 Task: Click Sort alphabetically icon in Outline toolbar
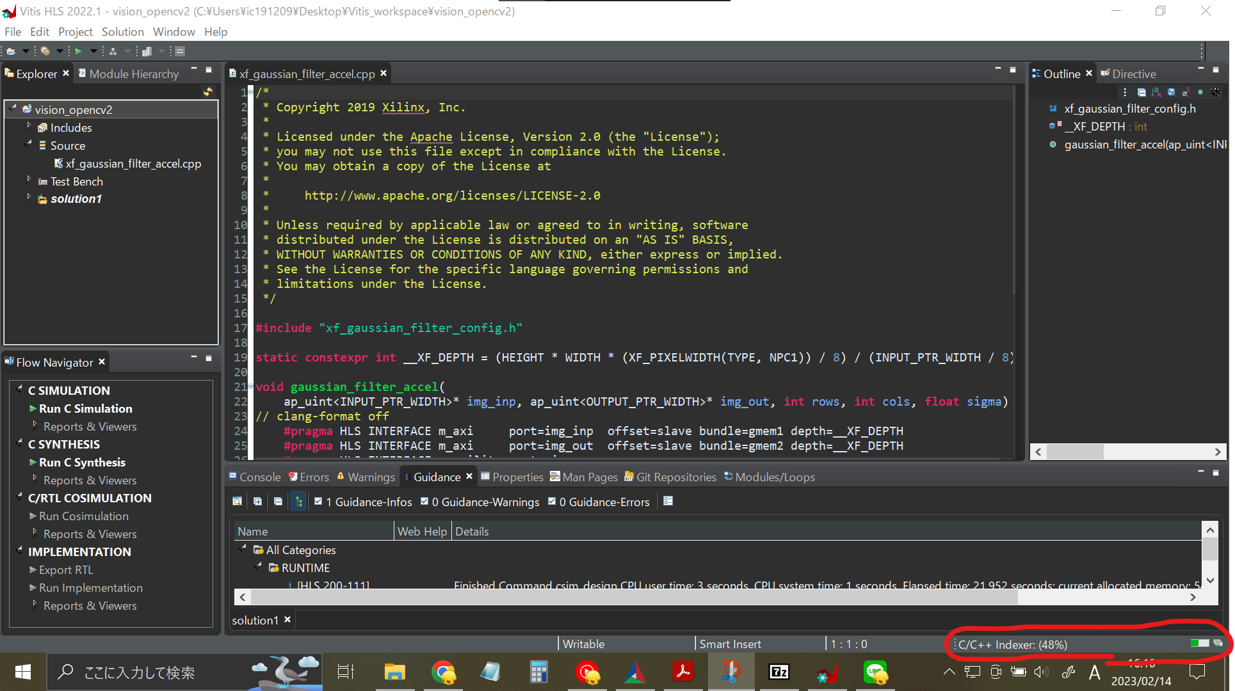[x=1156, y=92]
